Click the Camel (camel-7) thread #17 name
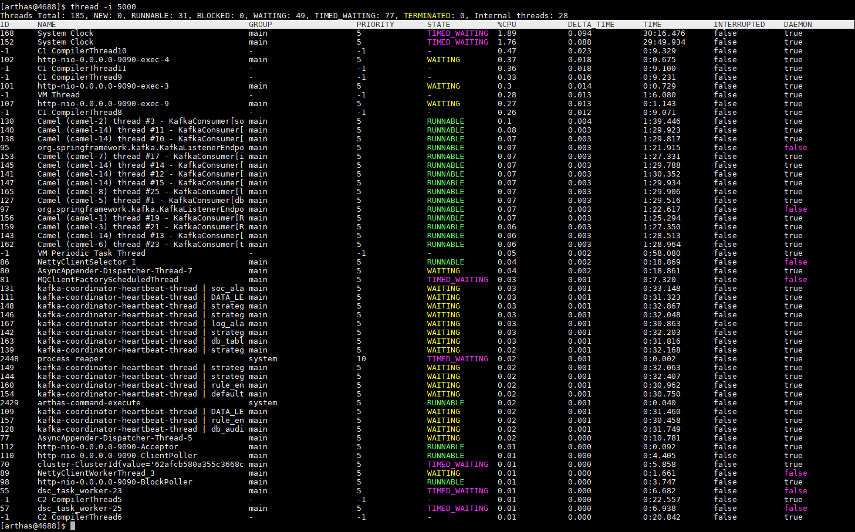Image resolution: width=855 pixels, height=532 pixels. 141,157
